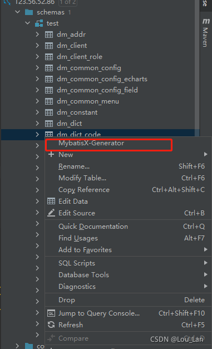This screenshot has height=349, width=212.
Task: Click the table icon of dm_common_config
Action: (x=49, y=68)
